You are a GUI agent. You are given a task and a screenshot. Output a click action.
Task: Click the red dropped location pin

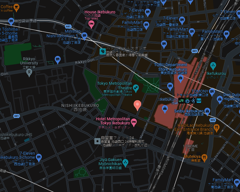[x=137, y=105]
